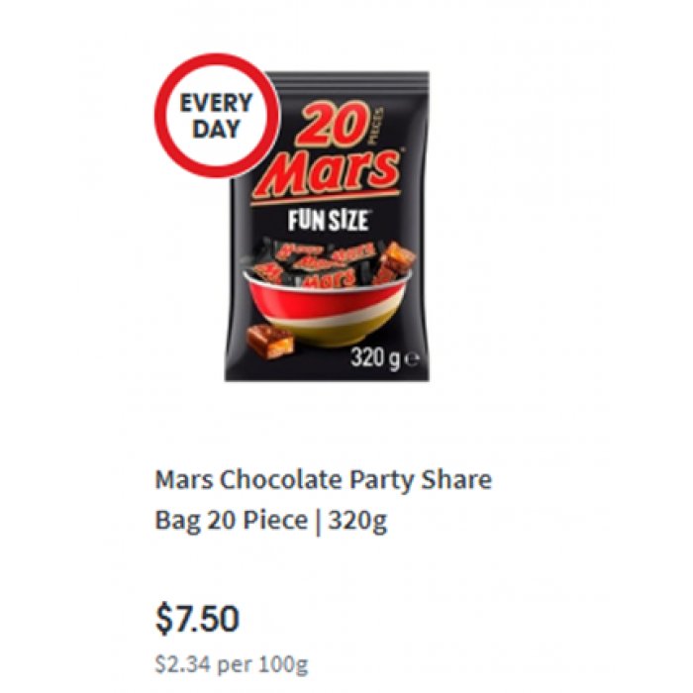The width and height of the screenshot is (693, 693).
Task: Click the vertical PIECES text beside 20
Action: pos(375,127)
